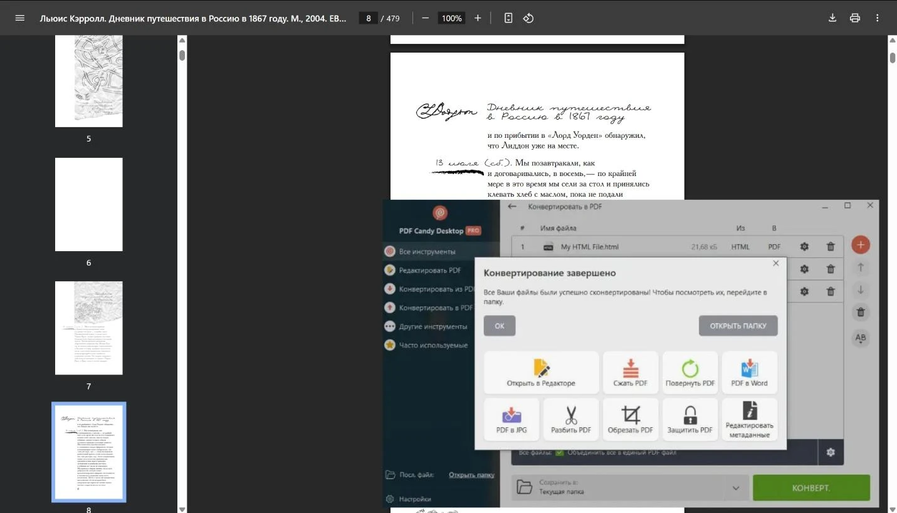Go back with the arrow in PDF Candy
This screenshot has width=897, height=513.
click(512, 206)
